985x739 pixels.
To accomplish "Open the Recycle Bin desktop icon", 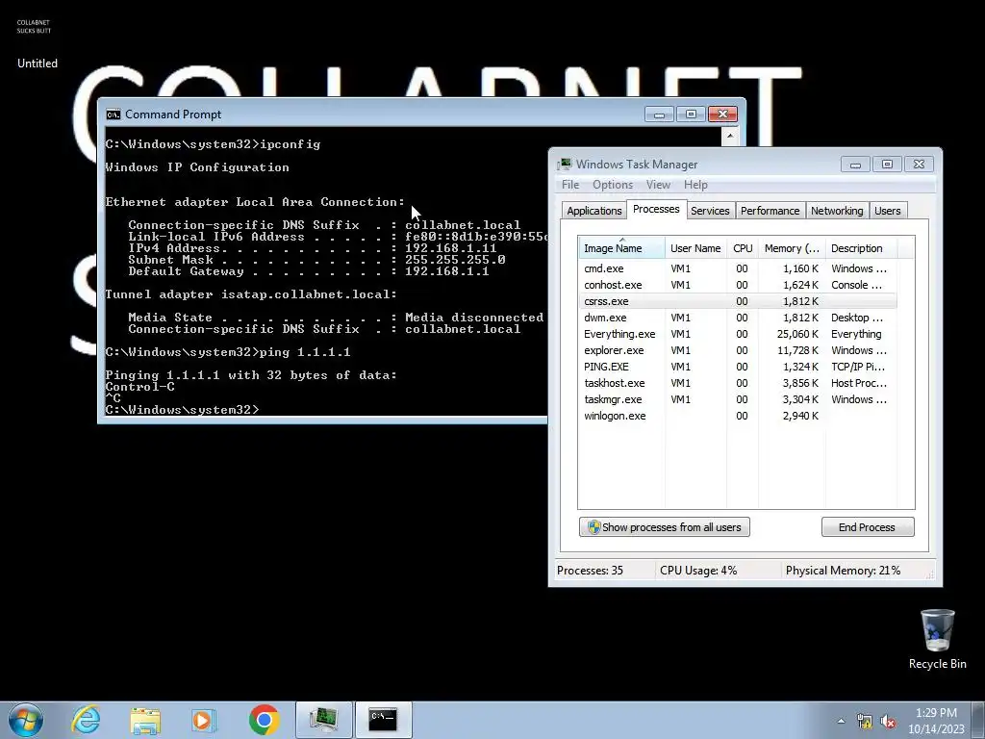I will [x=937, y=639].
